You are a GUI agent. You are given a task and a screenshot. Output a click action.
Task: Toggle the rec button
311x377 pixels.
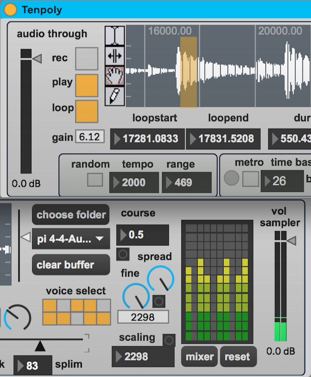[x=86, y=59]
